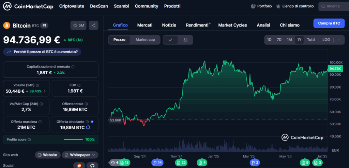Select the Prezzo chart toggle
The width and height of the screenshot is (349, 168).
coord(119,40)
